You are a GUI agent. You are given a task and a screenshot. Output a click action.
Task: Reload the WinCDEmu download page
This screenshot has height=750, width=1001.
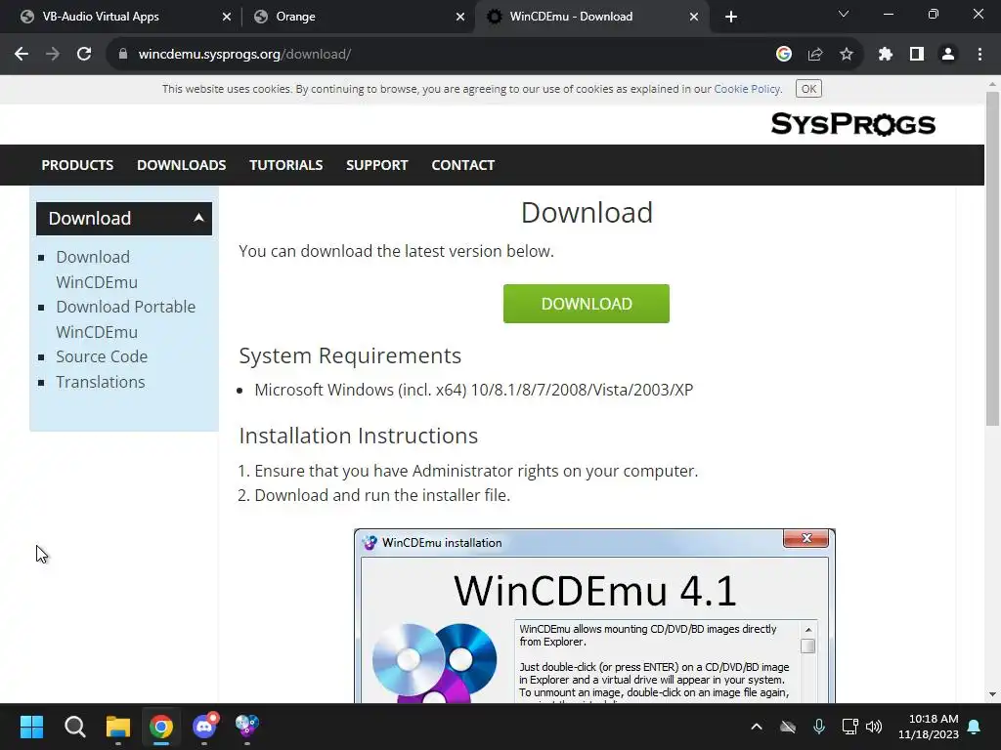(84, 55)
